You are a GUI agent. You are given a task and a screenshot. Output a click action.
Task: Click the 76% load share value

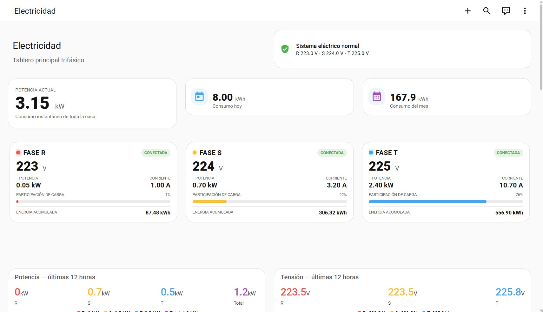tap(519, 195)
